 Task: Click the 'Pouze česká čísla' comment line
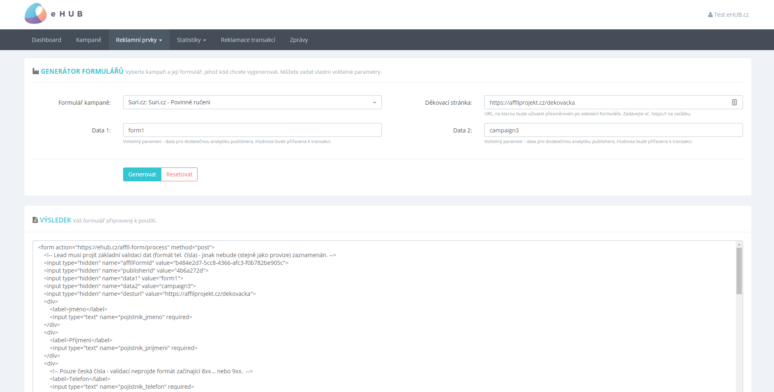click(151, 371)
